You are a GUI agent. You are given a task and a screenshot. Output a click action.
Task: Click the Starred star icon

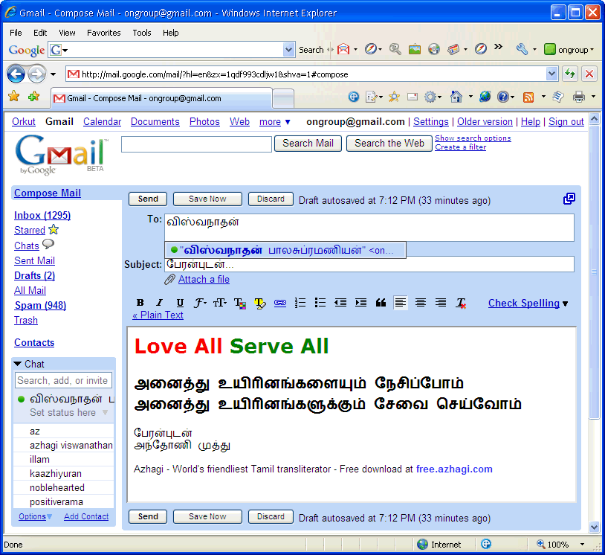click(x=54, y=229)
